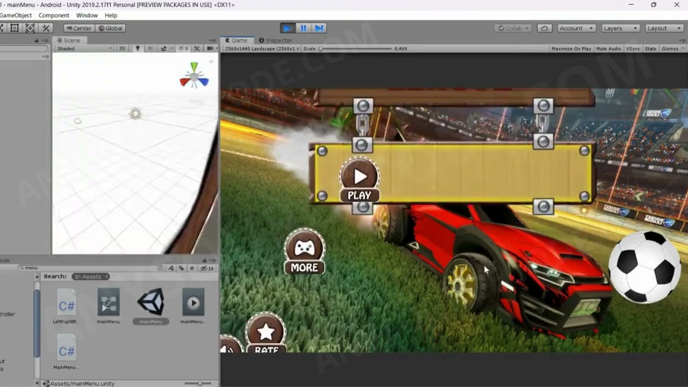Image resolution: width=688 pixels, height=387 pixels.
Task: Toggle 2D view in Scene
Action: click(x=122, y=48)
